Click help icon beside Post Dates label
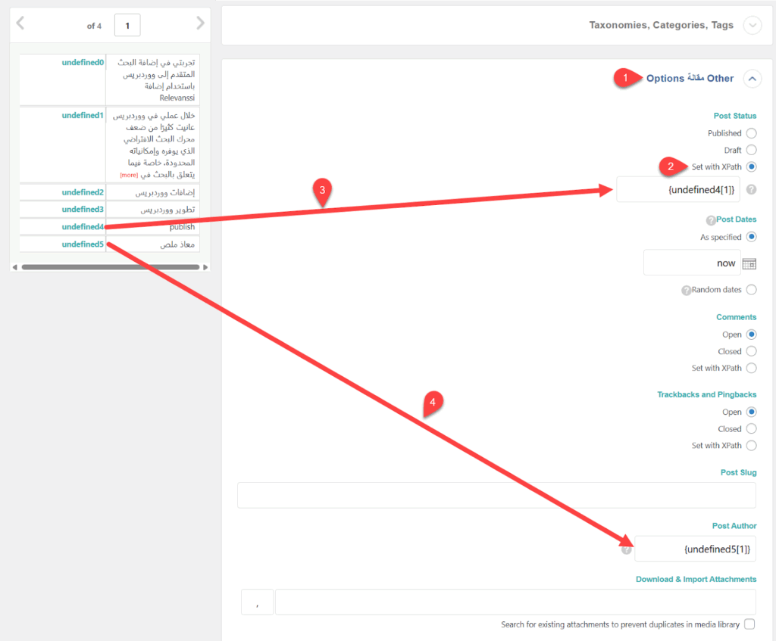776x641 pixels. point(711,220)
